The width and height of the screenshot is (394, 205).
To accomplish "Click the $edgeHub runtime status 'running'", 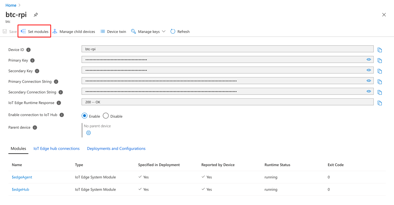I will pos(271,190).
